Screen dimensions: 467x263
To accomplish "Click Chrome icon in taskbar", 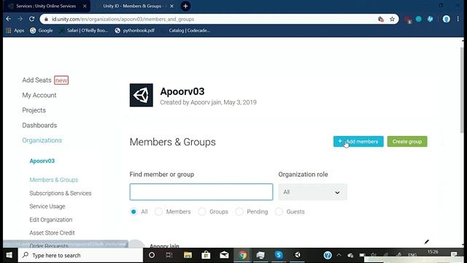I will [242, 255].
